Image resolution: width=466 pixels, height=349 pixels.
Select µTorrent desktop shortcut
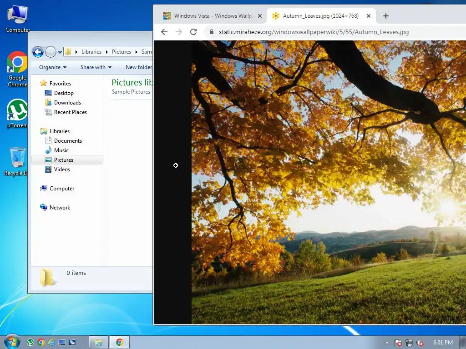point(17,114)
